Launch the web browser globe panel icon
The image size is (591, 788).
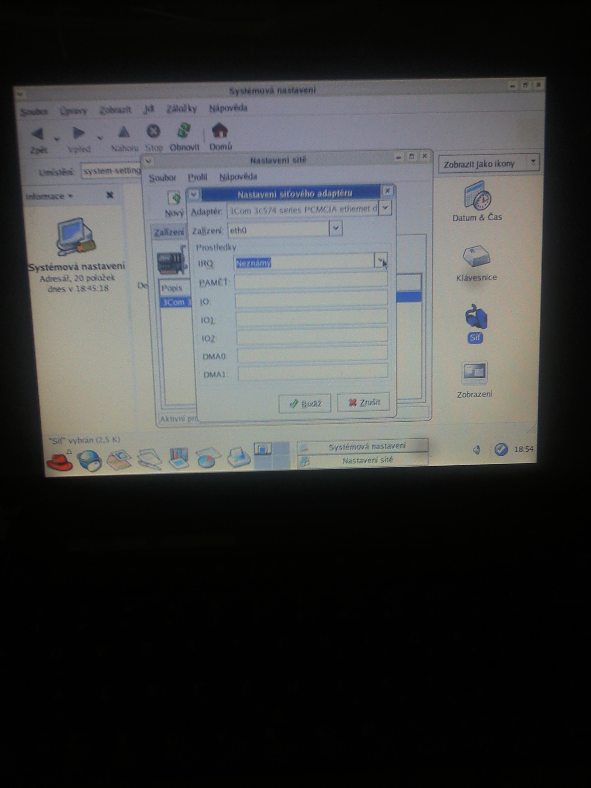[89, 460]
